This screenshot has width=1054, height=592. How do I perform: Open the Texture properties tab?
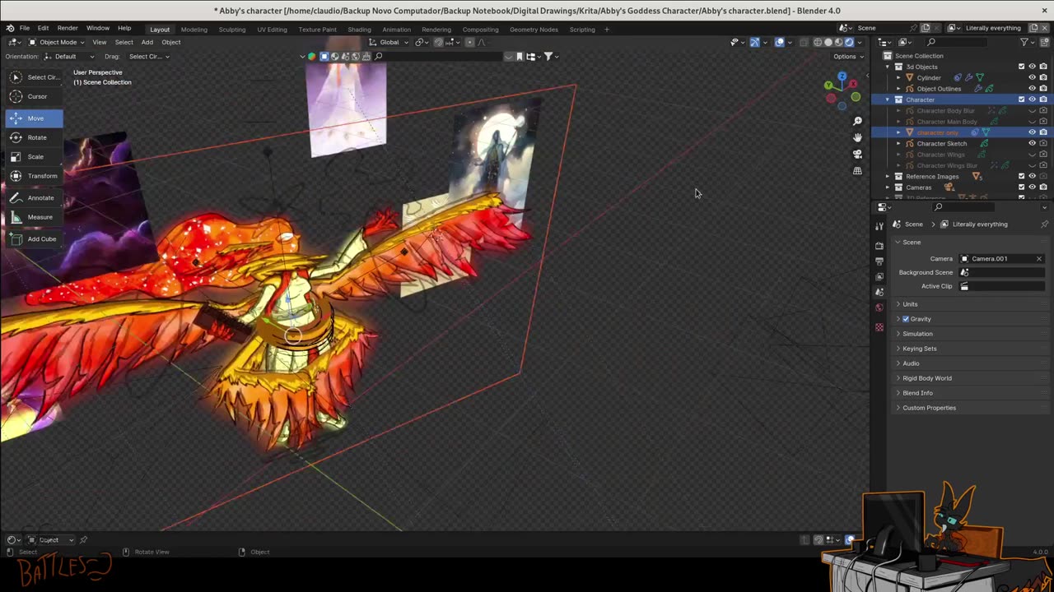tap(879, 327)
